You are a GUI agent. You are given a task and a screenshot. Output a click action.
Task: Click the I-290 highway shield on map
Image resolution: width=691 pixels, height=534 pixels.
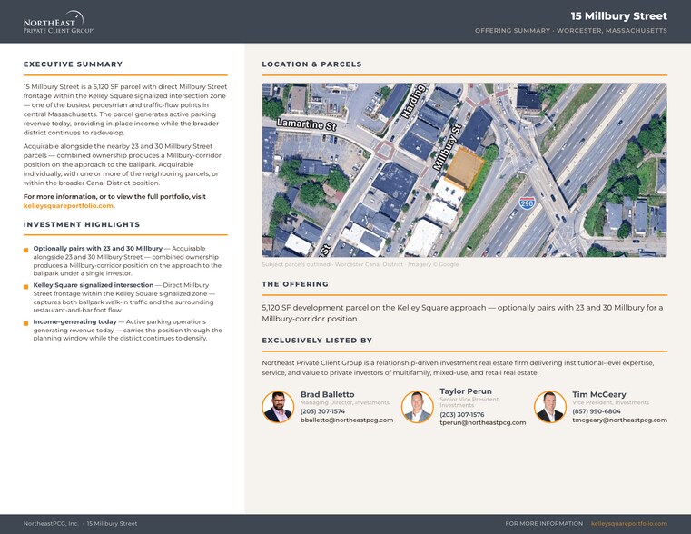527,203
